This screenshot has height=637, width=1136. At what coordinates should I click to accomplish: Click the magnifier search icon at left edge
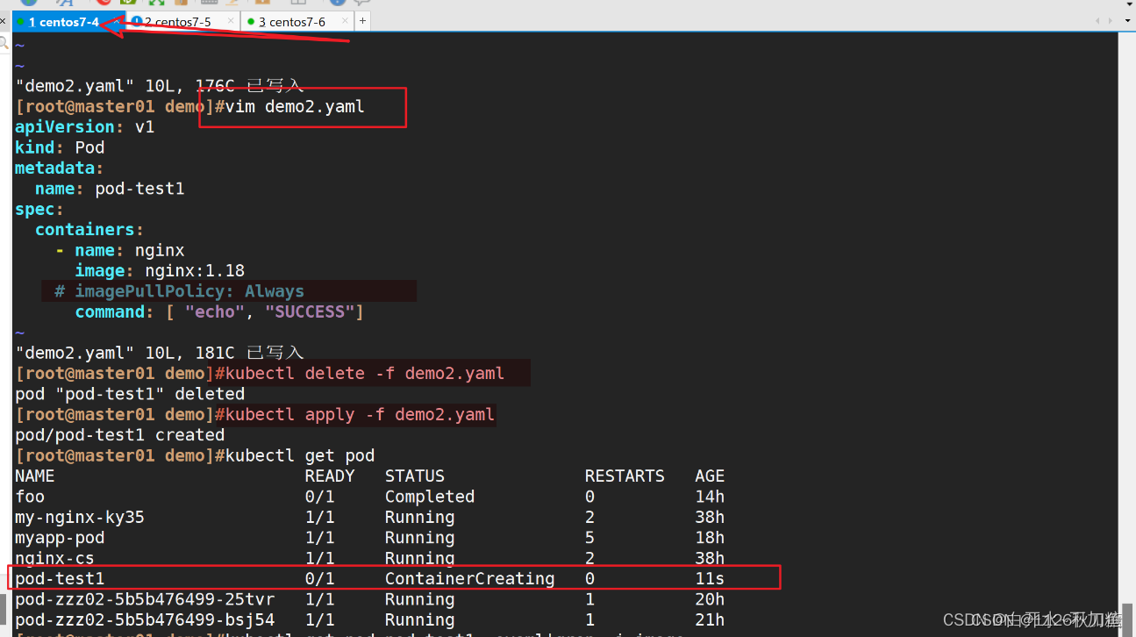(x=4, y=43)
